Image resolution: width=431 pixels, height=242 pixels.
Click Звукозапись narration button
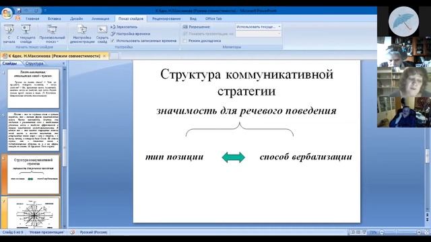[x=124, y=27]
